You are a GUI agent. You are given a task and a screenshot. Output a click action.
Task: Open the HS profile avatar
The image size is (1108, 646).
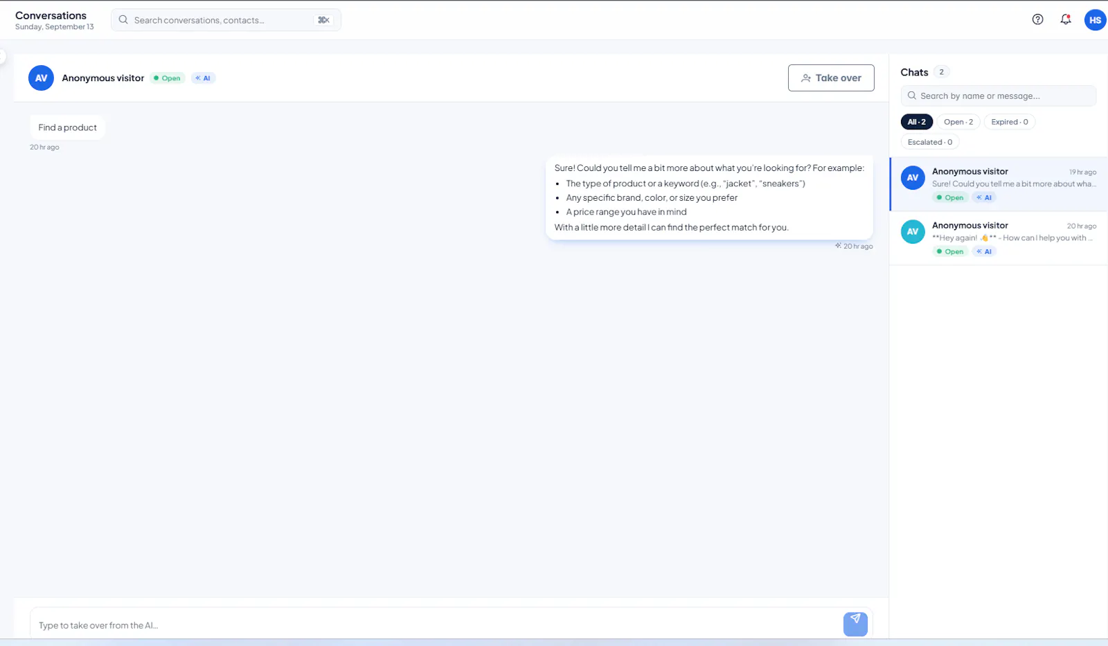coord(1095,20)
